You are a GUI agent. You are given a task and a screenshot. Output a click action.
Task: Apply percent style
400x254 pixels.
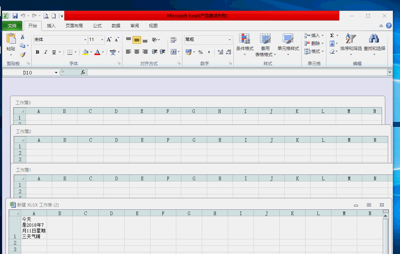click(200, 52)
